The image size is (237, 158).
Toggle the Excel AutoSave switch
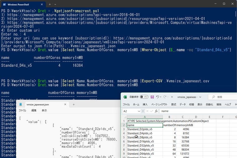[144, 97]
